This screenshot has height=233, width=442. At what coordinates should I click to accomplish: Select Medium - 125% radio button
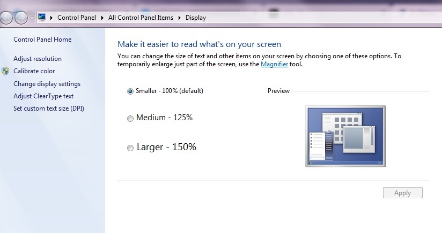[130, 119]
